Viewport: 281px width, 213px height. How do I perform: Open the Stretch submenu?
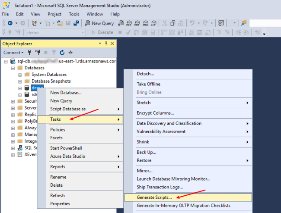pos(188,103)
